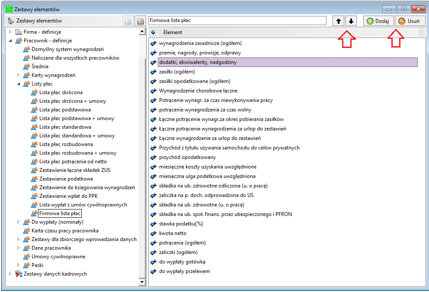Click the icon beside zaliczki (ogółem)
The height and width of the screenshot is (292, 429).
(x=154, y=252)
